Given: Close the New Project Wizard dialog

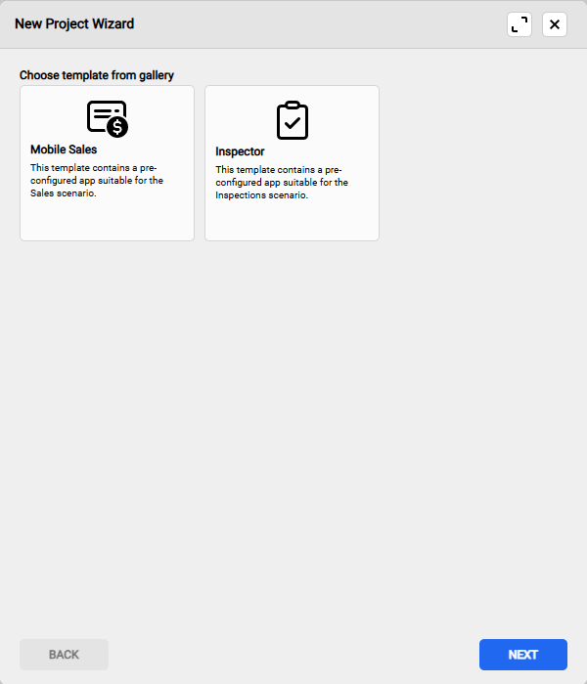Looking at the screenshot, I should tap(555, 24).
